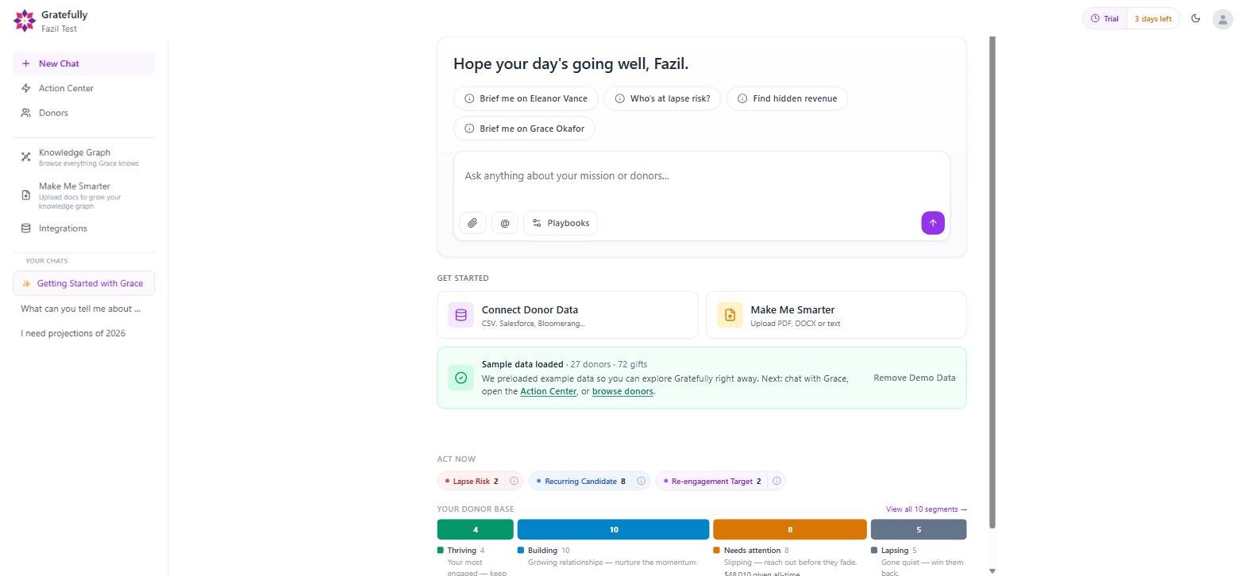Click the @ mention button
1245x576 pixels.
(x=505, y=223)
